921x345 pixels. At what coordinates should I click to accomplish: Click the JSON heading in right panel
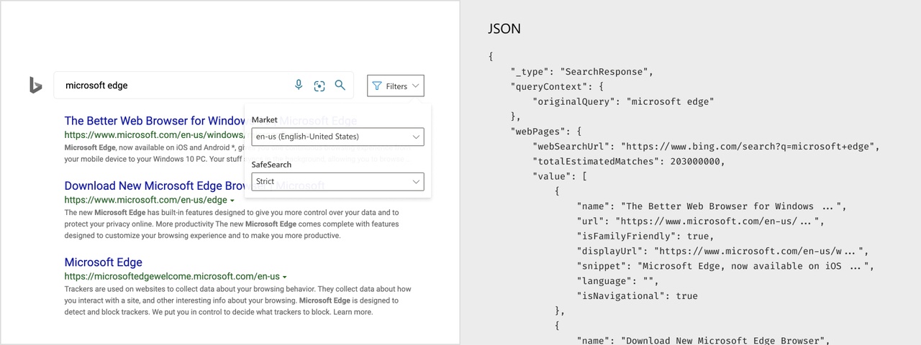pos(504,29)
